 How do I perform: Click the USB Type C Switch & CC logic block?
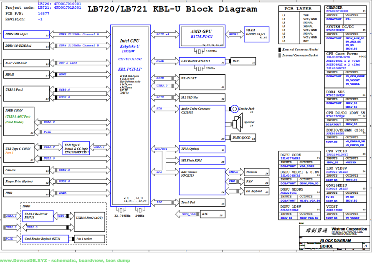76,148
